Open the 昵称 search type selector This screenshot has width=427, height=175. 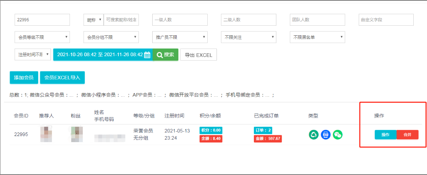point(93,20)
